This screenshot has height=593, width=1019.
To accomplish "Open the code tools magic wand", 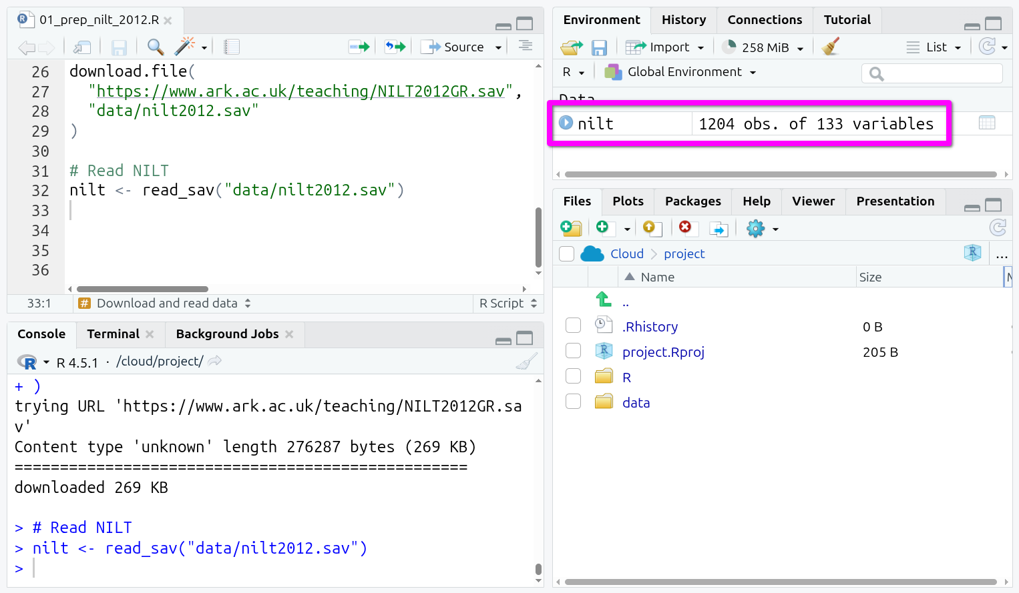I will coord(184,47).
